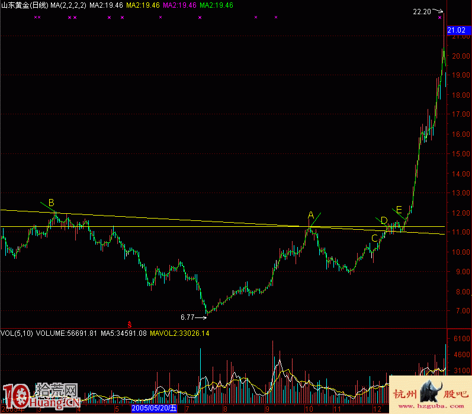Click month 9 on the date axis
472x414 pixels.
pyautogui.click(x=267, y=409)
